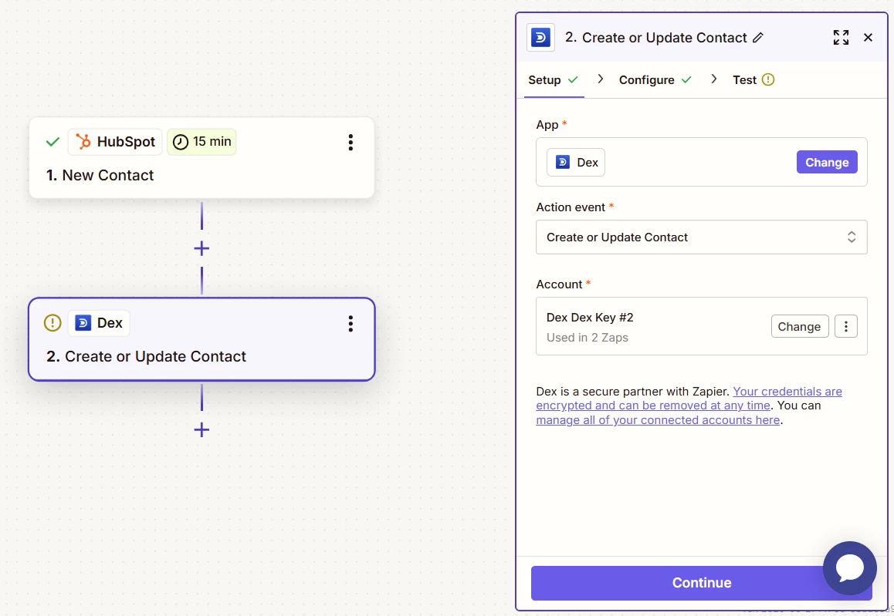Select the Create or Update Contact step card
The image size is (894, 616).
(201, 339)
